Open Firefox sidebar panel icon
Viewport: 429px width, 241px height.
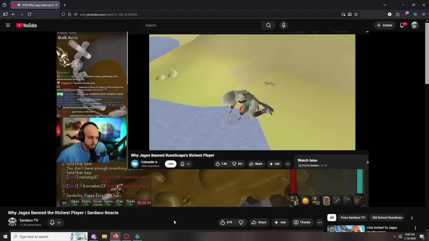[x=5, y=14]
